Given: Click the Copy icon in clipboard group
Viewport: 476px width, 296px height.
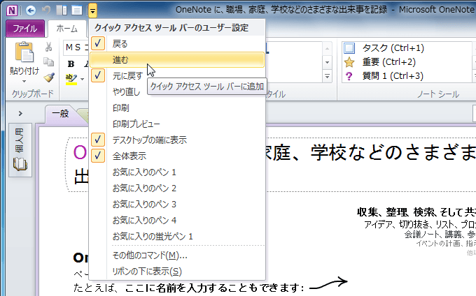Looking at the screenshot, I should pos(48,61).
